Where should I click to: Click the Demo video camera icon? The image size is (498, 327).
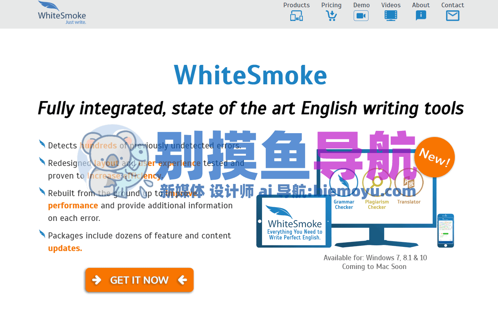pos(361,16)
